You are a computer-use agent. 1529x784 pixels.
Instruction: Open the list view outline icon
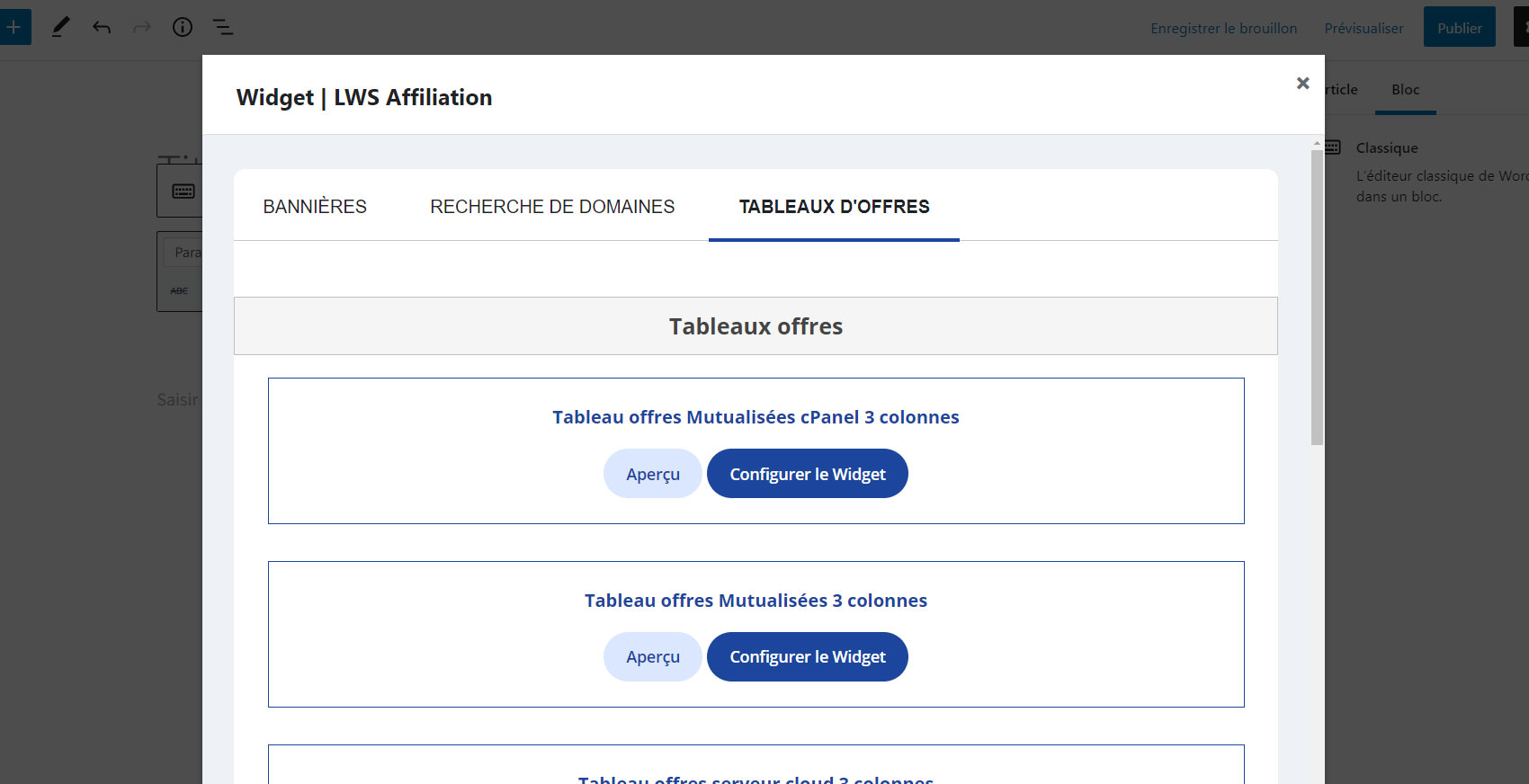[223, 27]
